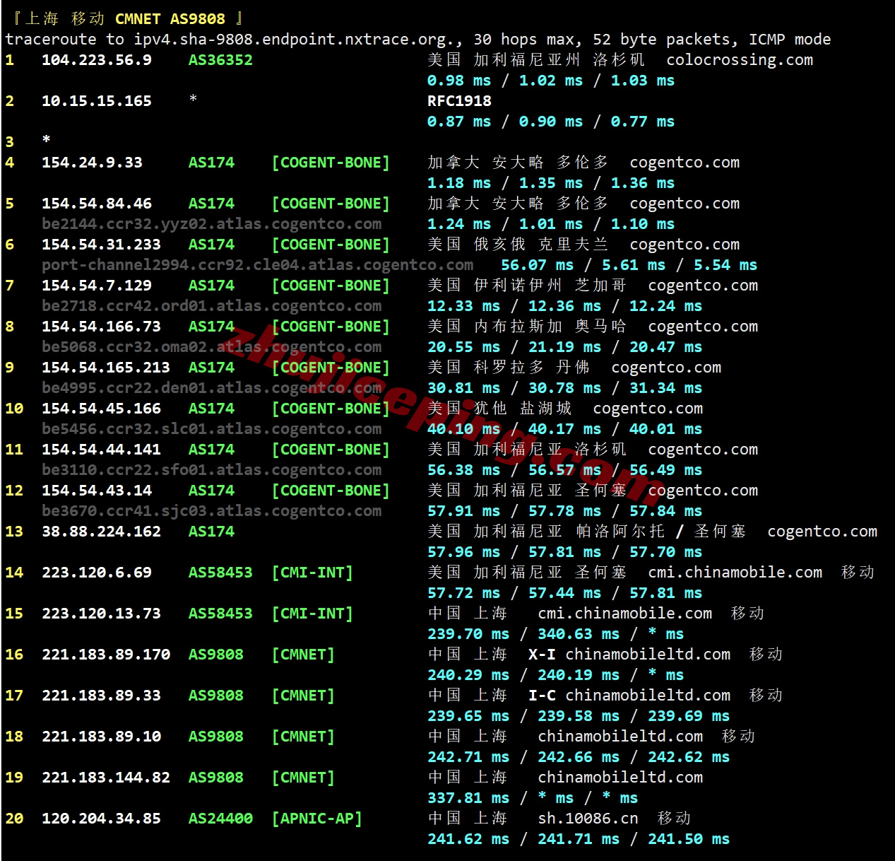Click the 242.71 ms latency value
The height and width of the screenshot is (861, 895).
[468, 757]
